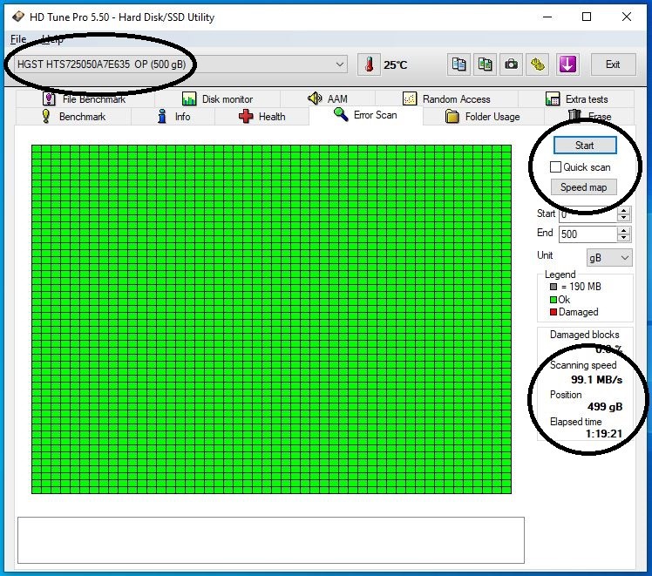Click the Erase trash can icon
Screen dimensions: 652x576
tap(574, 116)
